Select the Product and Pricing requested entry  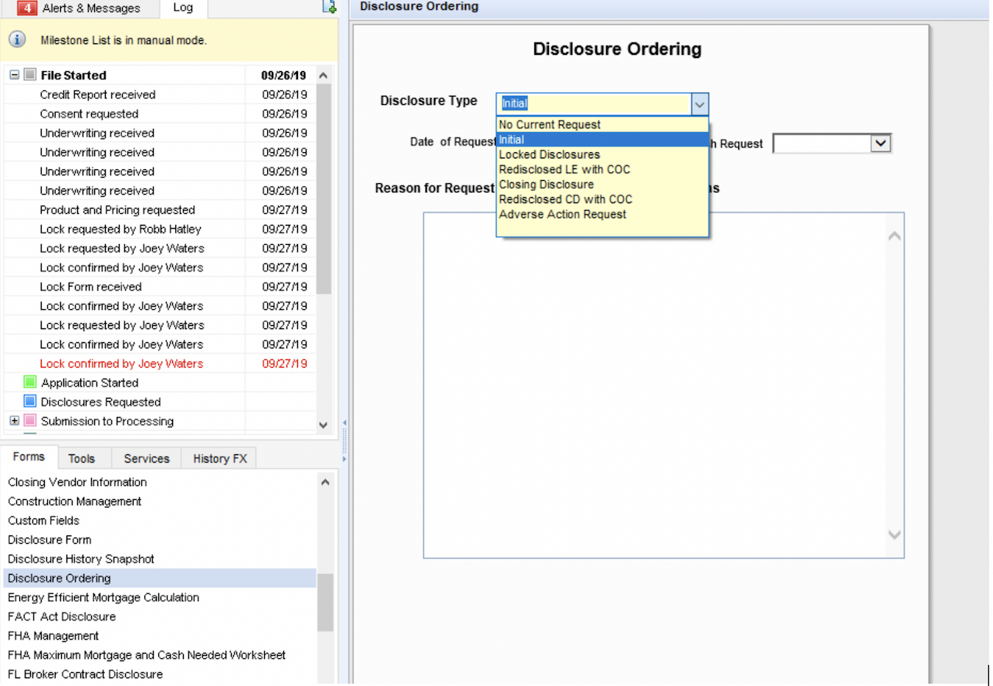[160, 210]
